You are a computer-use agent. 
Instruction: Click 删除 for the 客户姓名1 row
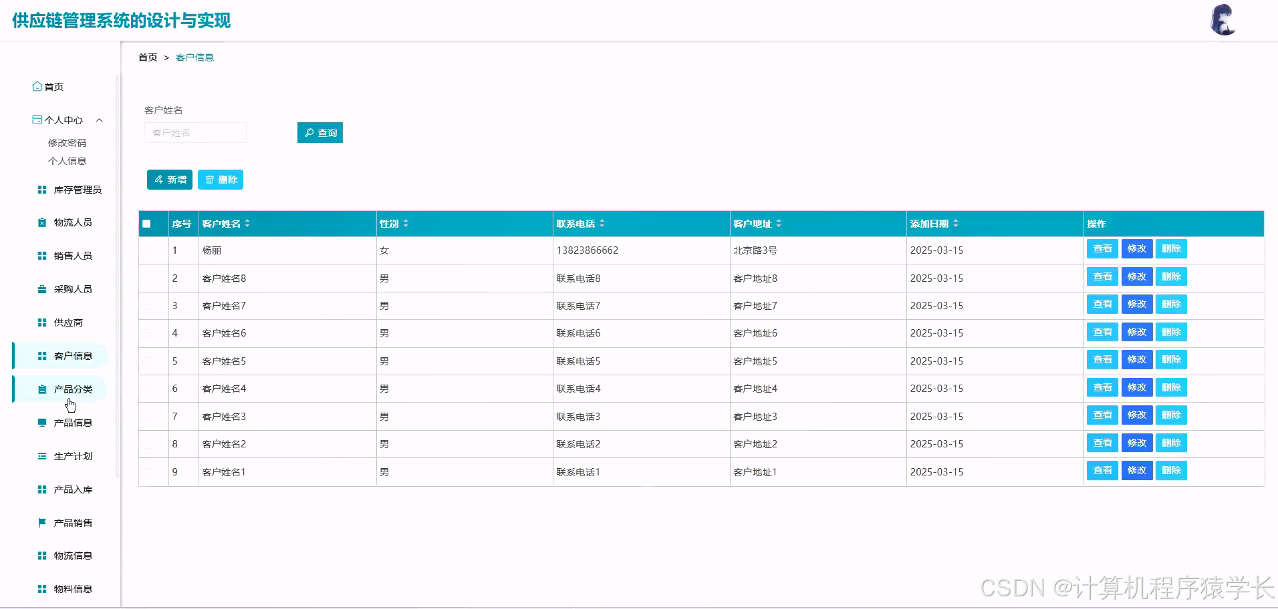click(x=1171, y=471)
